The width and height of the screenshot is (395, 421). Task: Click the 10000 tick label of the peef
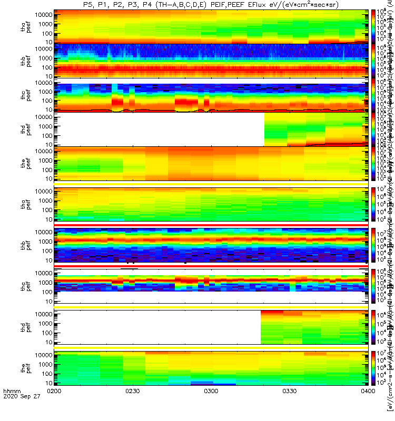[x=44, y=151]
